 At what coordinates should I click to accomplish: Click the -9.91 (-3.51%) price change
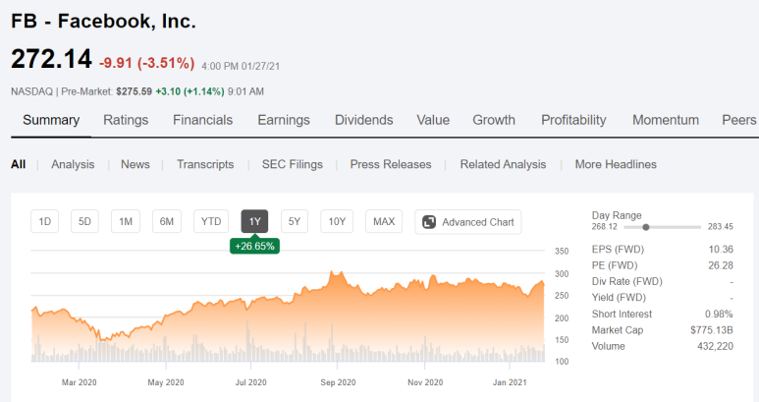pyautogui.click(x=146, y=63)
